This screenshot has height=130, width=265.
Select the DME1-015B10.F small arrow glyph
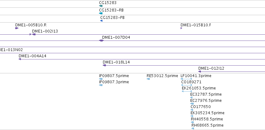[x=181, y=28]
